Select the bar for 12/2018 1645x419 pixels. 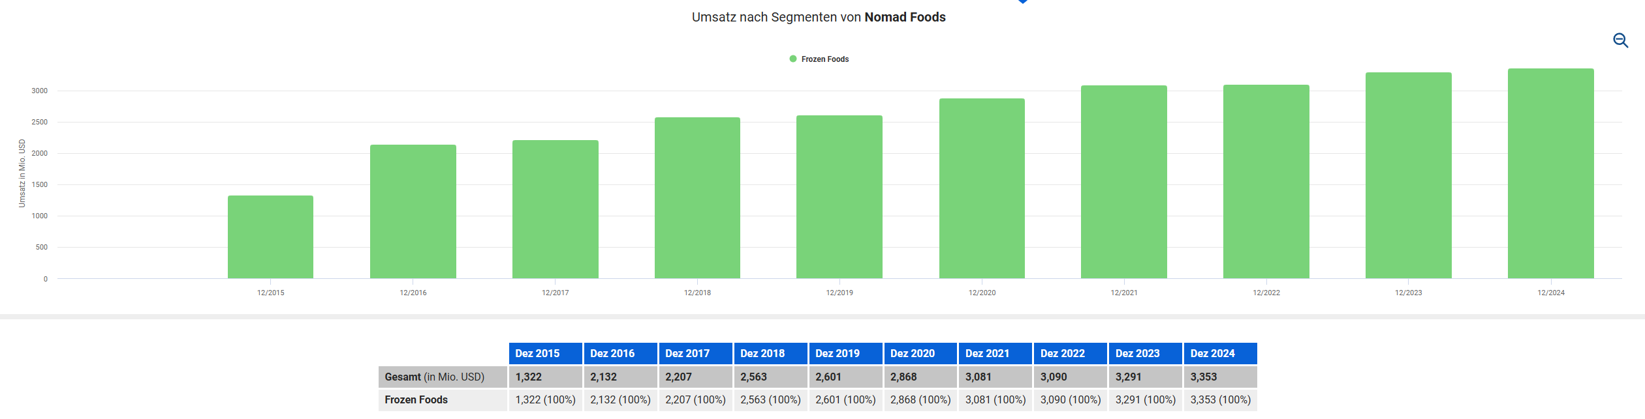697,198
